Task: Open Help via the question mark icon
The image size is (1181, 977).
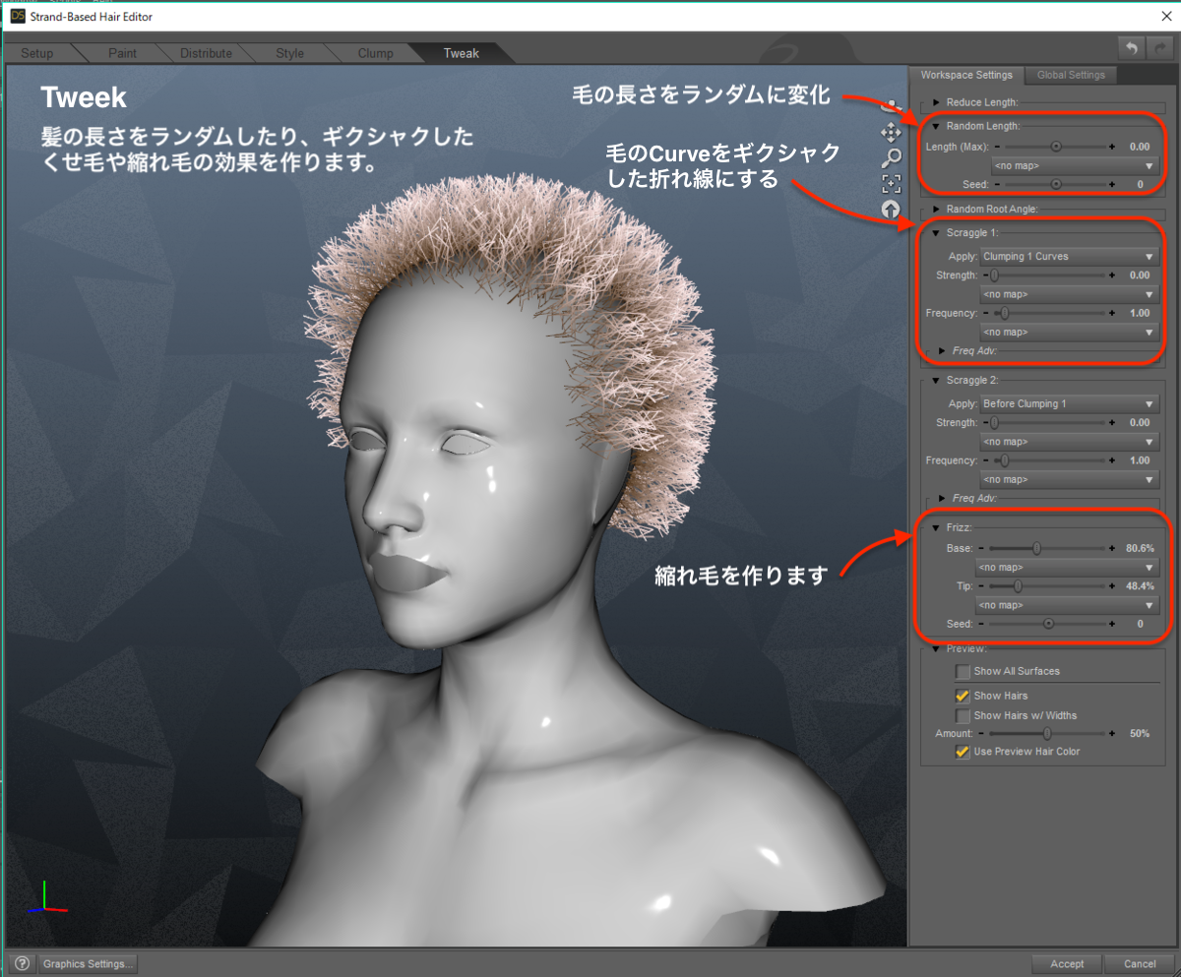Action: 22,963
